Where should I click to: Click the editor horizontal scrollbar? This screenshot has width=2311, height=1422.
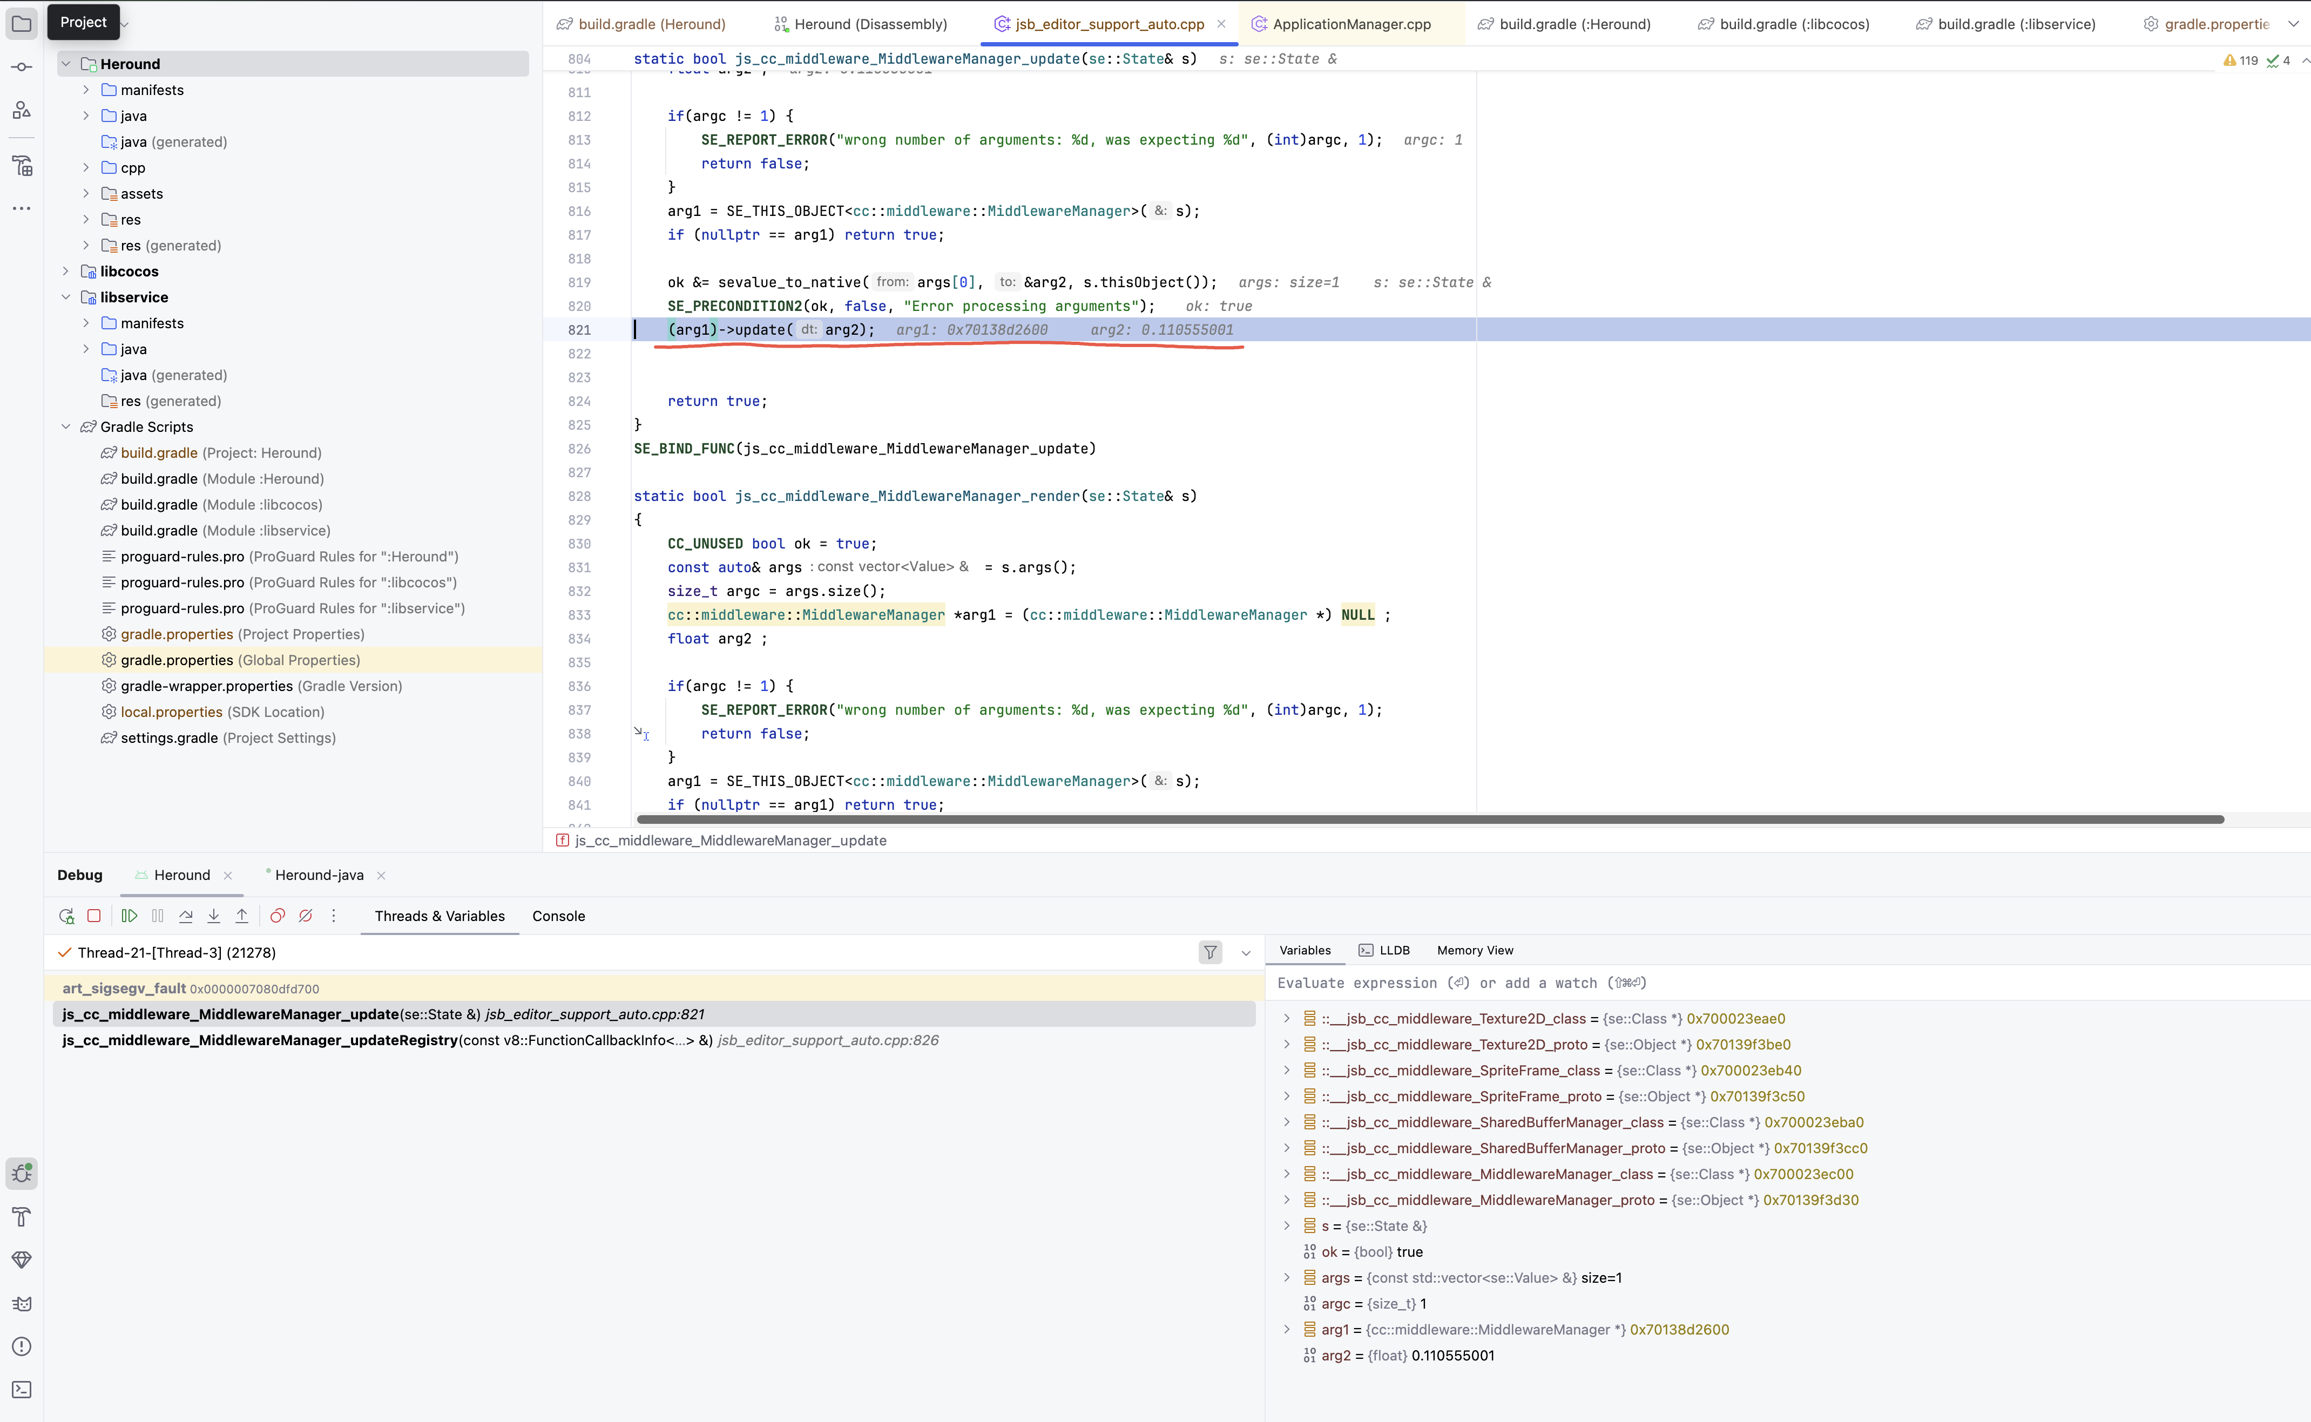tap(1430, 820)
